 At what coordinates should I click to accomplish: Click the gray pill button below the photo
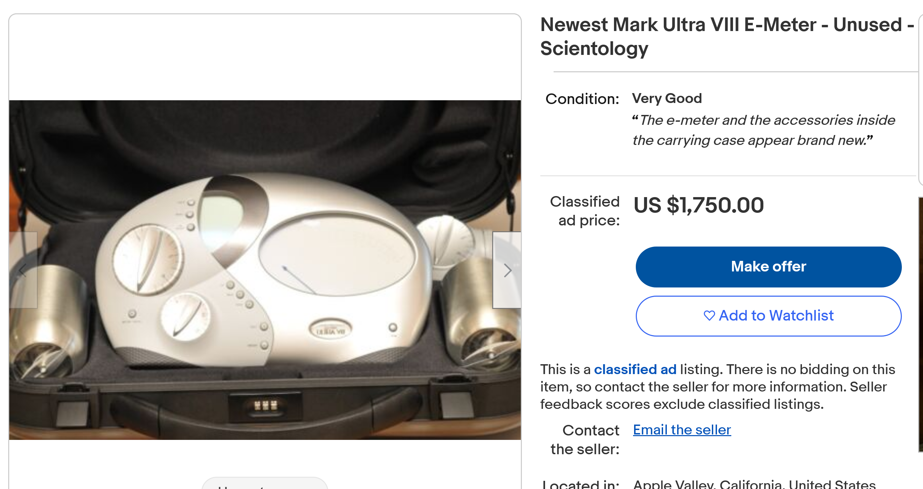pos(265,484)
